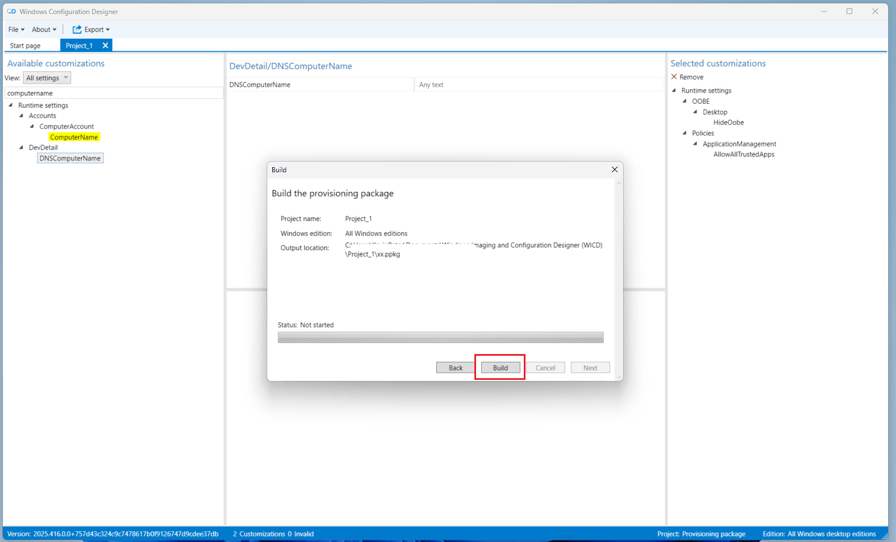Viewport: 896px width, 542px height.
Task: Click the 'Build the provisioning package' heading
Action: click(332, 194)
